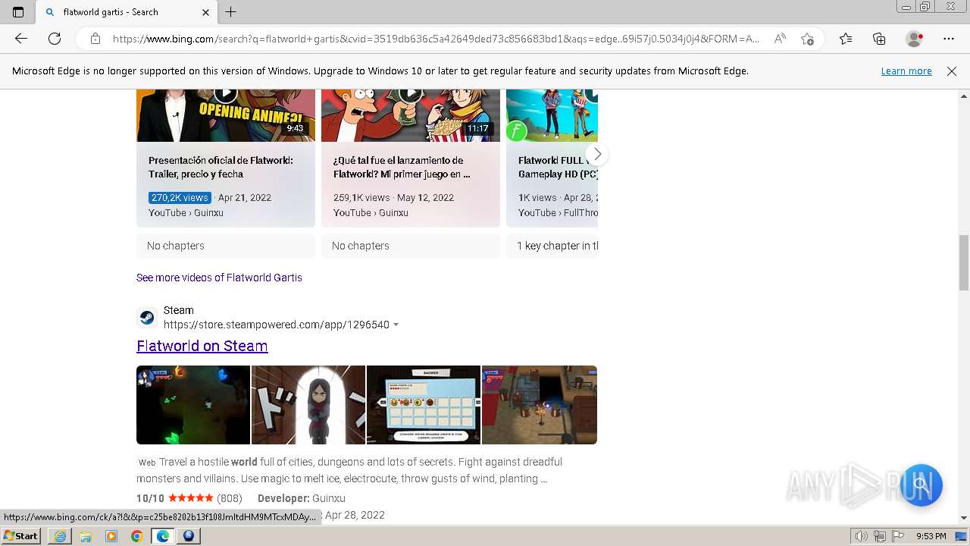Play the lanzamiento de Flatworld video thumbnail
This screenshot has width=970, height=546.
coord(411,115)
